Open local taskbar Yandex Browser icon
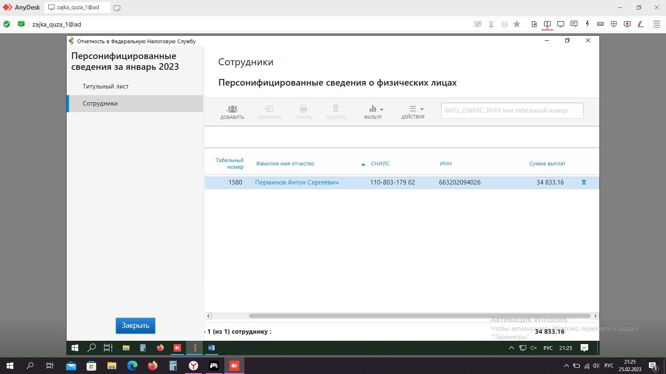666x374 pixels. pos(194,366)
